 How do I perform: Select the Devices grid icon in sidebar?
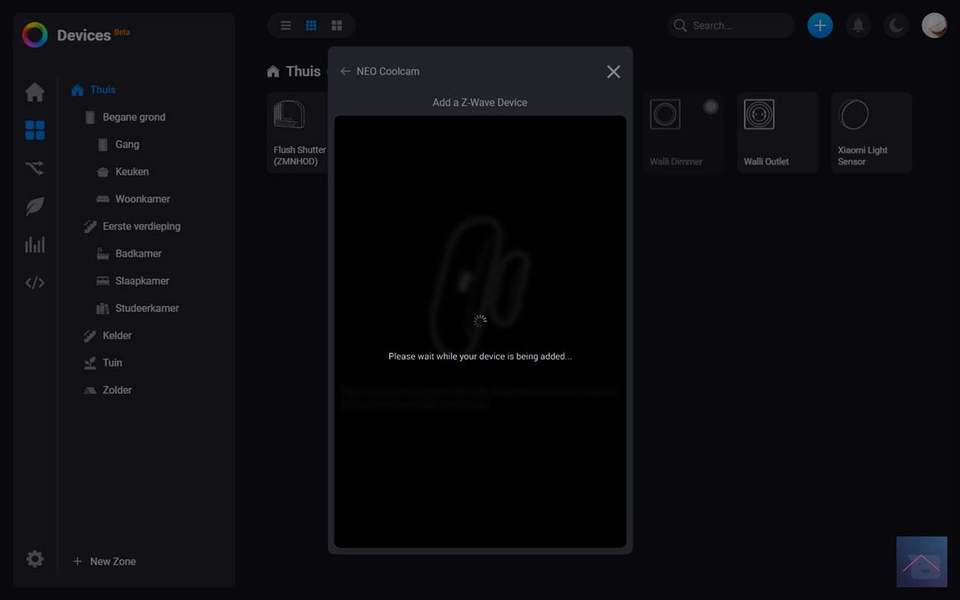(x=35, y=131)
